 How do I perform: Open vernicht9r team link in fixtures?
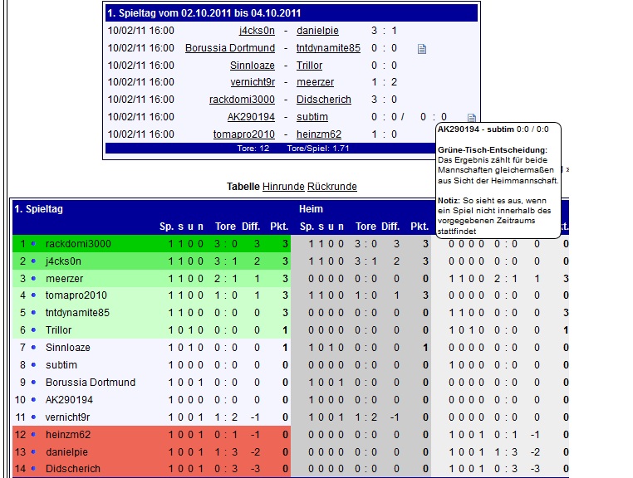click(x=253, y=82)
